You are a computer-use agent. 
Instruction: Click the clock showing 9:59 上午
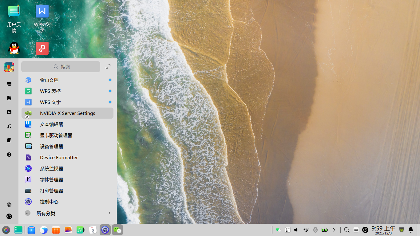383,230
